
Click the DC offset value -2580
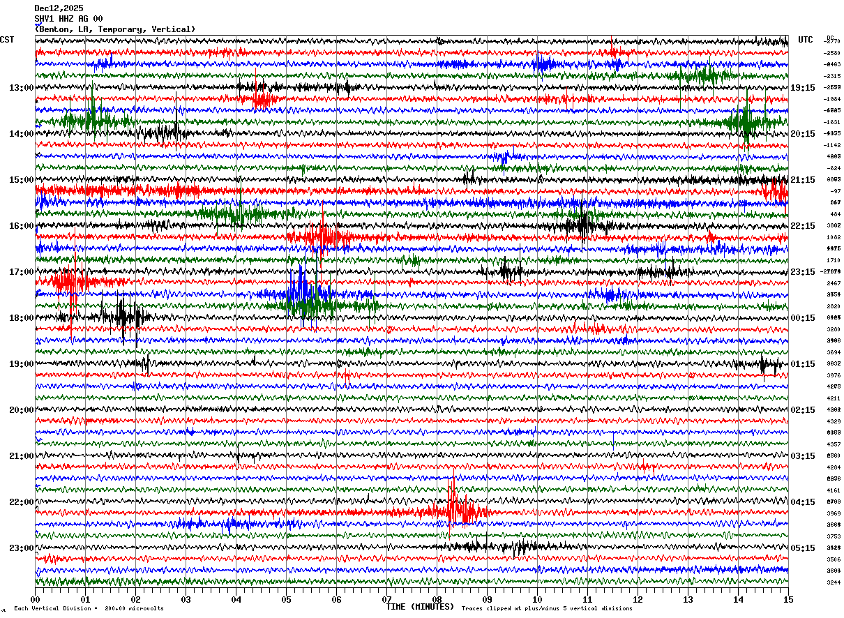(x=832, y=53)
